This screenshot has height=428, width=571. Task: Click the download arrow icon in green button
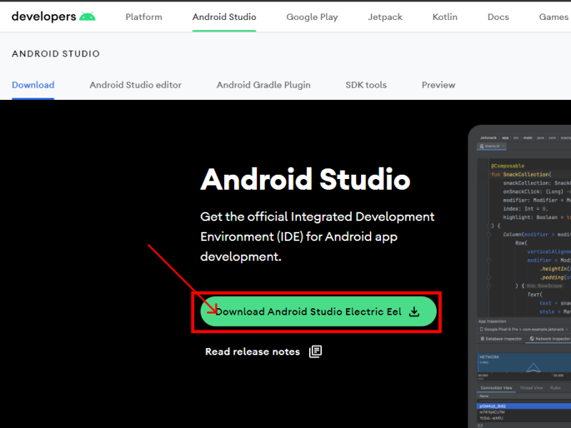414,312
